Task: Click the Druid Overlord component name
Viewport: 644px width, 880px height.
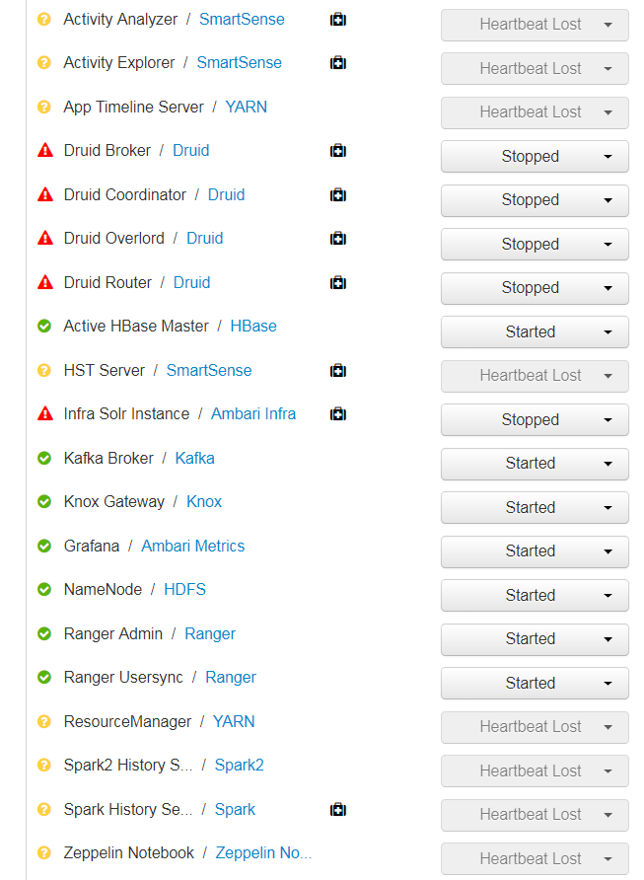Action: tap(113, 239)
